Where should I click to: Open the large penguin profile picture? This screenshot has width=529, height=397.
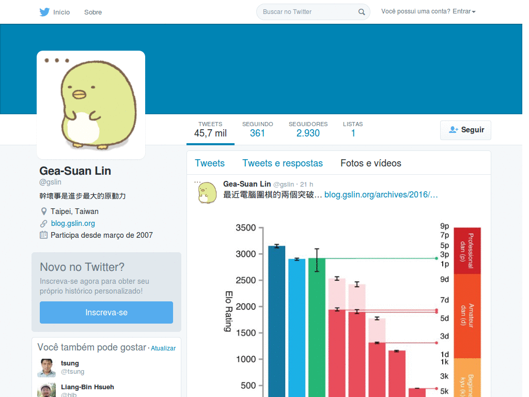pyautogui.click(x=91, y=104)
